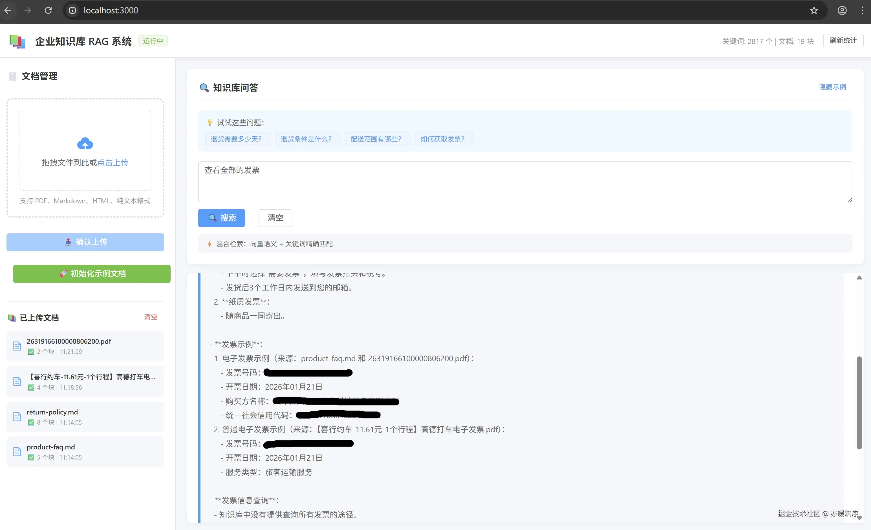Click into the question text area
The height and width of the screenshot is (530, 871).
[x=524, y=182]
